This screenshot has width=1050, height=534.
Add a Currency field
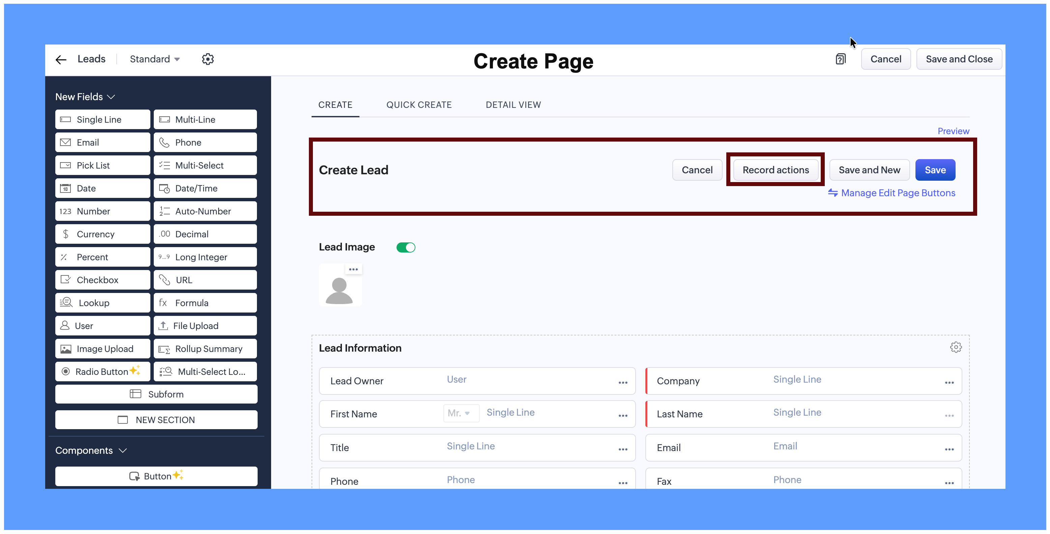point(103,234)
